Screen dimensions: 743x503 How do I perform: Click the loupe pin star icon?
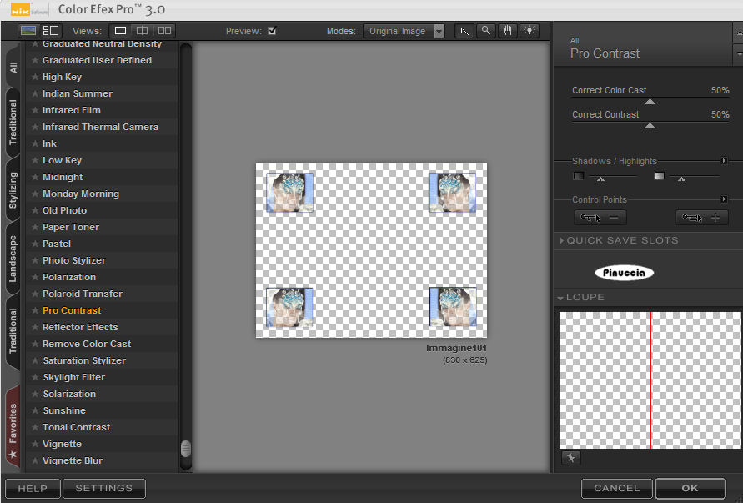coord(571,458)
